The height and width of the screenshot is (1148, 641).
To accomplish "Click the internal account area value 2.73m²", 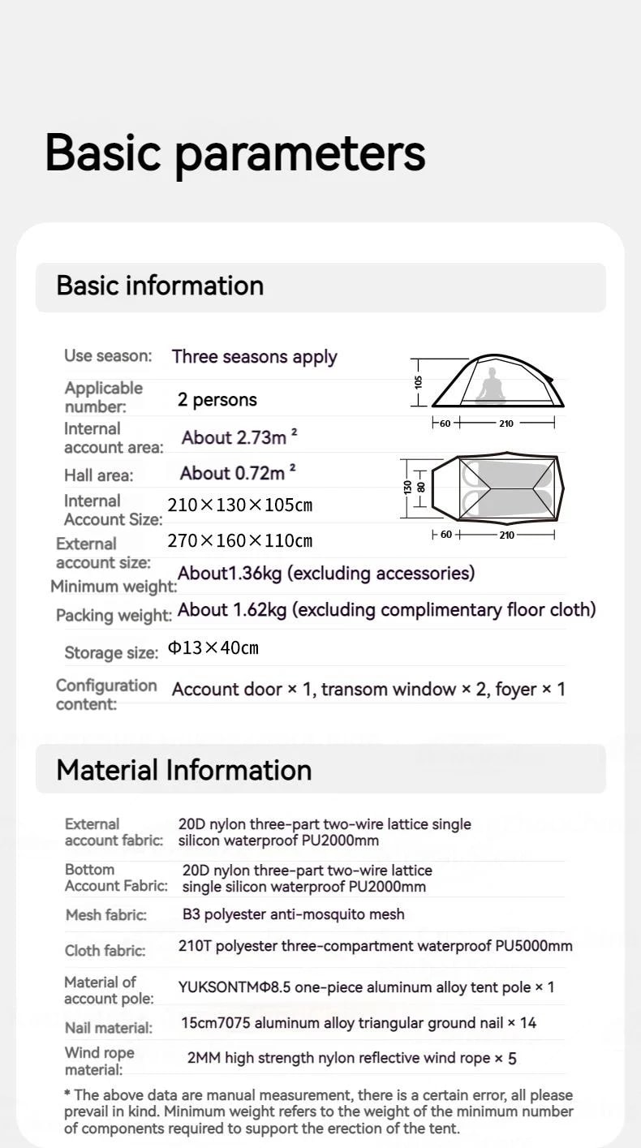I will 239,437.
